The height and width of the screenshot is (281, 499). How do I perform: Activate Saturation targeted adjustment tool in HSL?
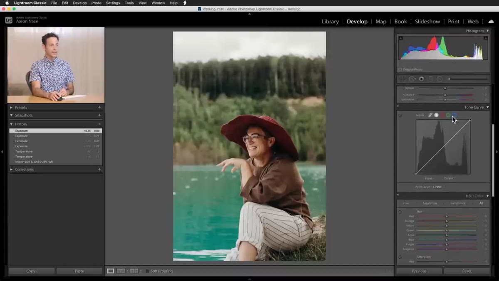pyautogui.click(x=400, y=257)
